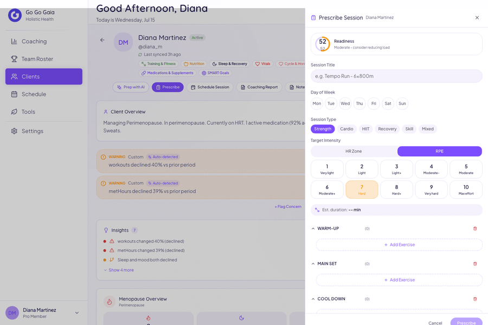Click the Session Title input field
Image resolution: width=488 pixels, height=325 pixels.
tap(396, 76)
